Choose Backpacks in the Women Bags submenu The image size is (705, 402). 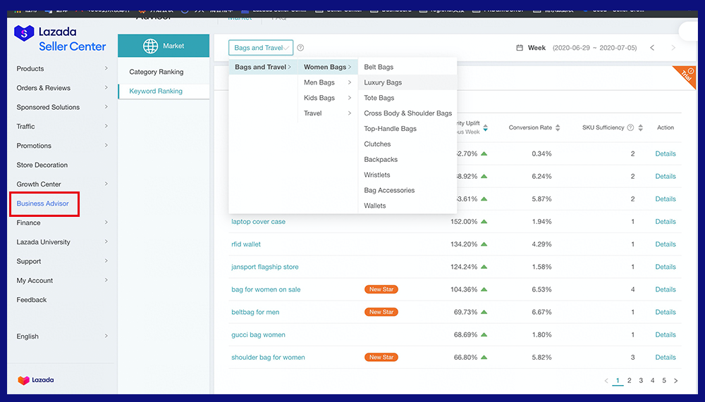tap(381, 160)
